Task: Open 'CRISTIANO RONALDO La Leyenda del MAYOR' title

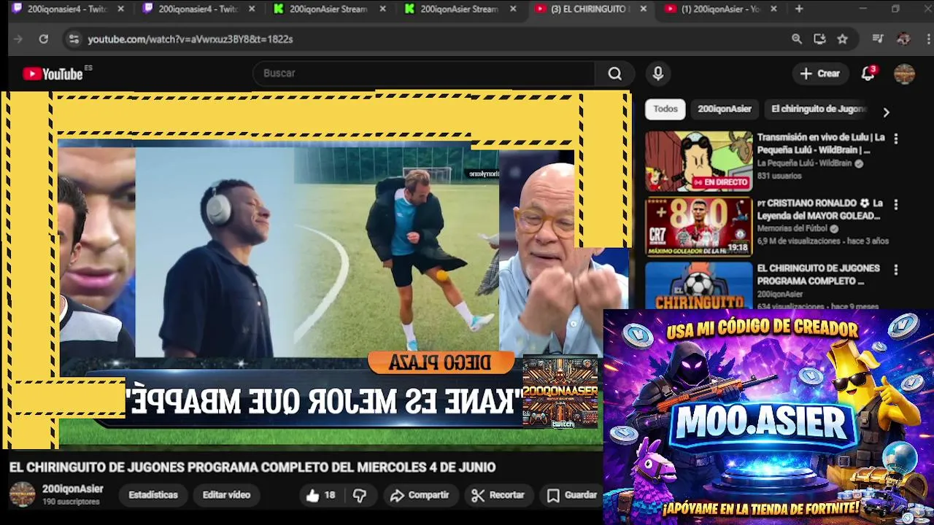Action: [819, 209]
